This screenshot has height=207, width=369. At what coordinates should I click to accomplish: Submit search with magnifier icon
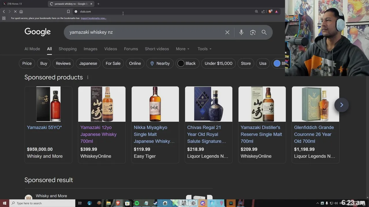pyautogui.click(x=264, y=32)
